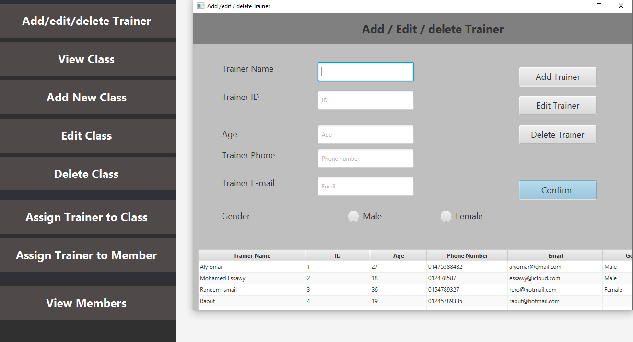Click the Add Trainer button

(x=557, y=77)
